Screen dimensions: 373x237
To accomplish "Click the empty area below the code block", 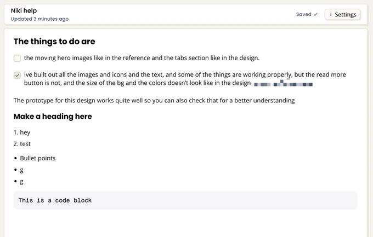I will click(185, 223).
